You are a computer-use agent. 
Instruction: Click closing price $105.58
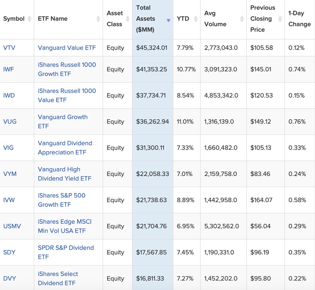point(262,48)
